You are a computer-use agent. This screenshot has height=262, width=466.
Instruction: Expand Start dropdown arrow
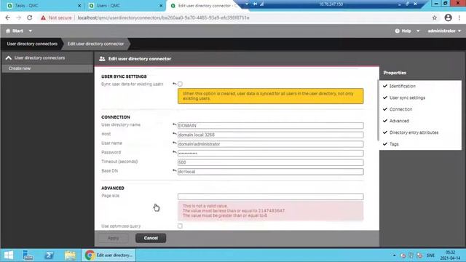31,31
